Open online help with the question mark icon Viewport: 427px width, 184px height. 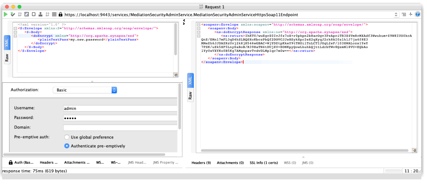[x=417, y=15]
